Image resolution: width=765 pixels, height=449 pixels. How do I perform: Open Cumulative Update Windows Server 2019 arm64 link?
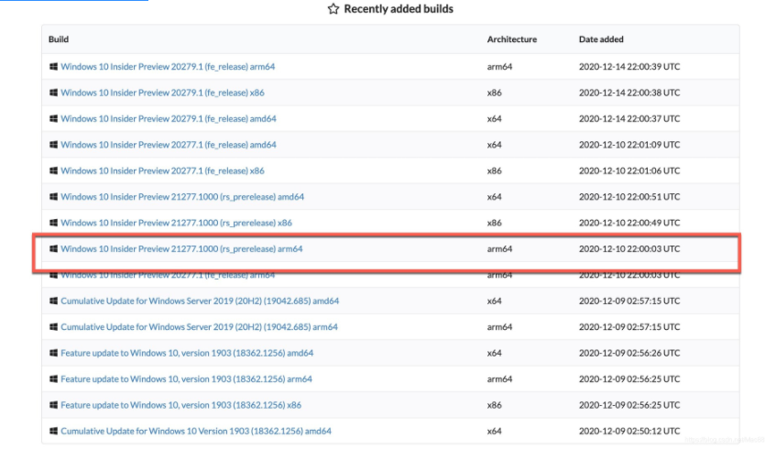click(x=199, y=327)
